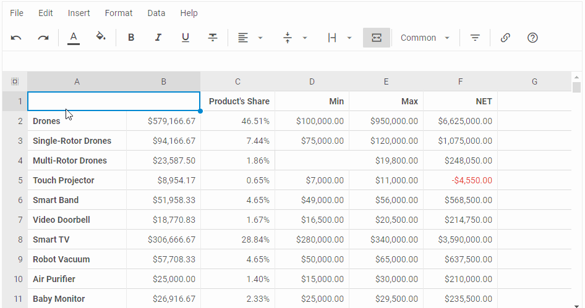Click the filter icon

(475, 38)
